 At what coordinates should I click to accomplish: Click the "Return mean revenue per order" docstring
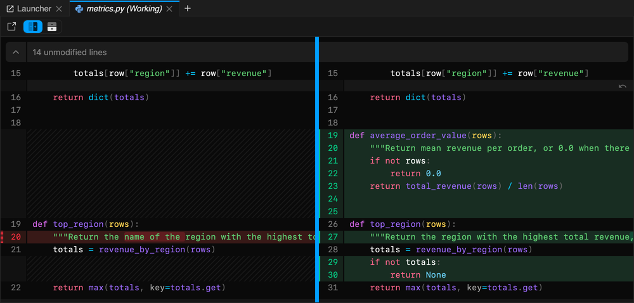point(501,148)
